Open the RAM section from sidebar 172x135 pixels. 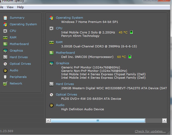click(x=13, y=37)
